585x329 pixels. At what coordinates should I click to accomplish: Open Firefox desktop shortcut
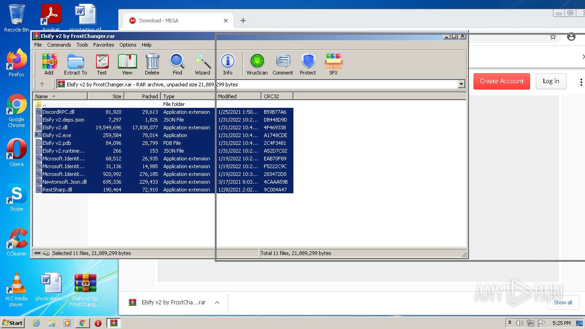click(16, 64)
